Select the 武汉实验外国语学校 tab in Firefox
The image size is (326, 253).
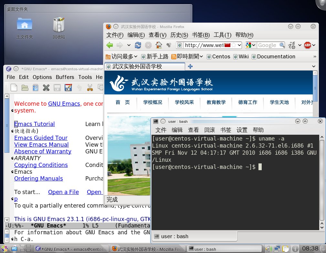tap(145, 67)
